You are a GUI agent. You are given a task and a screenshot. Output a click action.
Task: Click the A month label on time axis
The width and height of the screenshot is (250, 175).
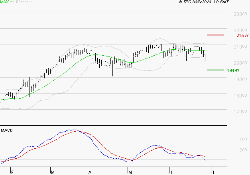[90, 173]
